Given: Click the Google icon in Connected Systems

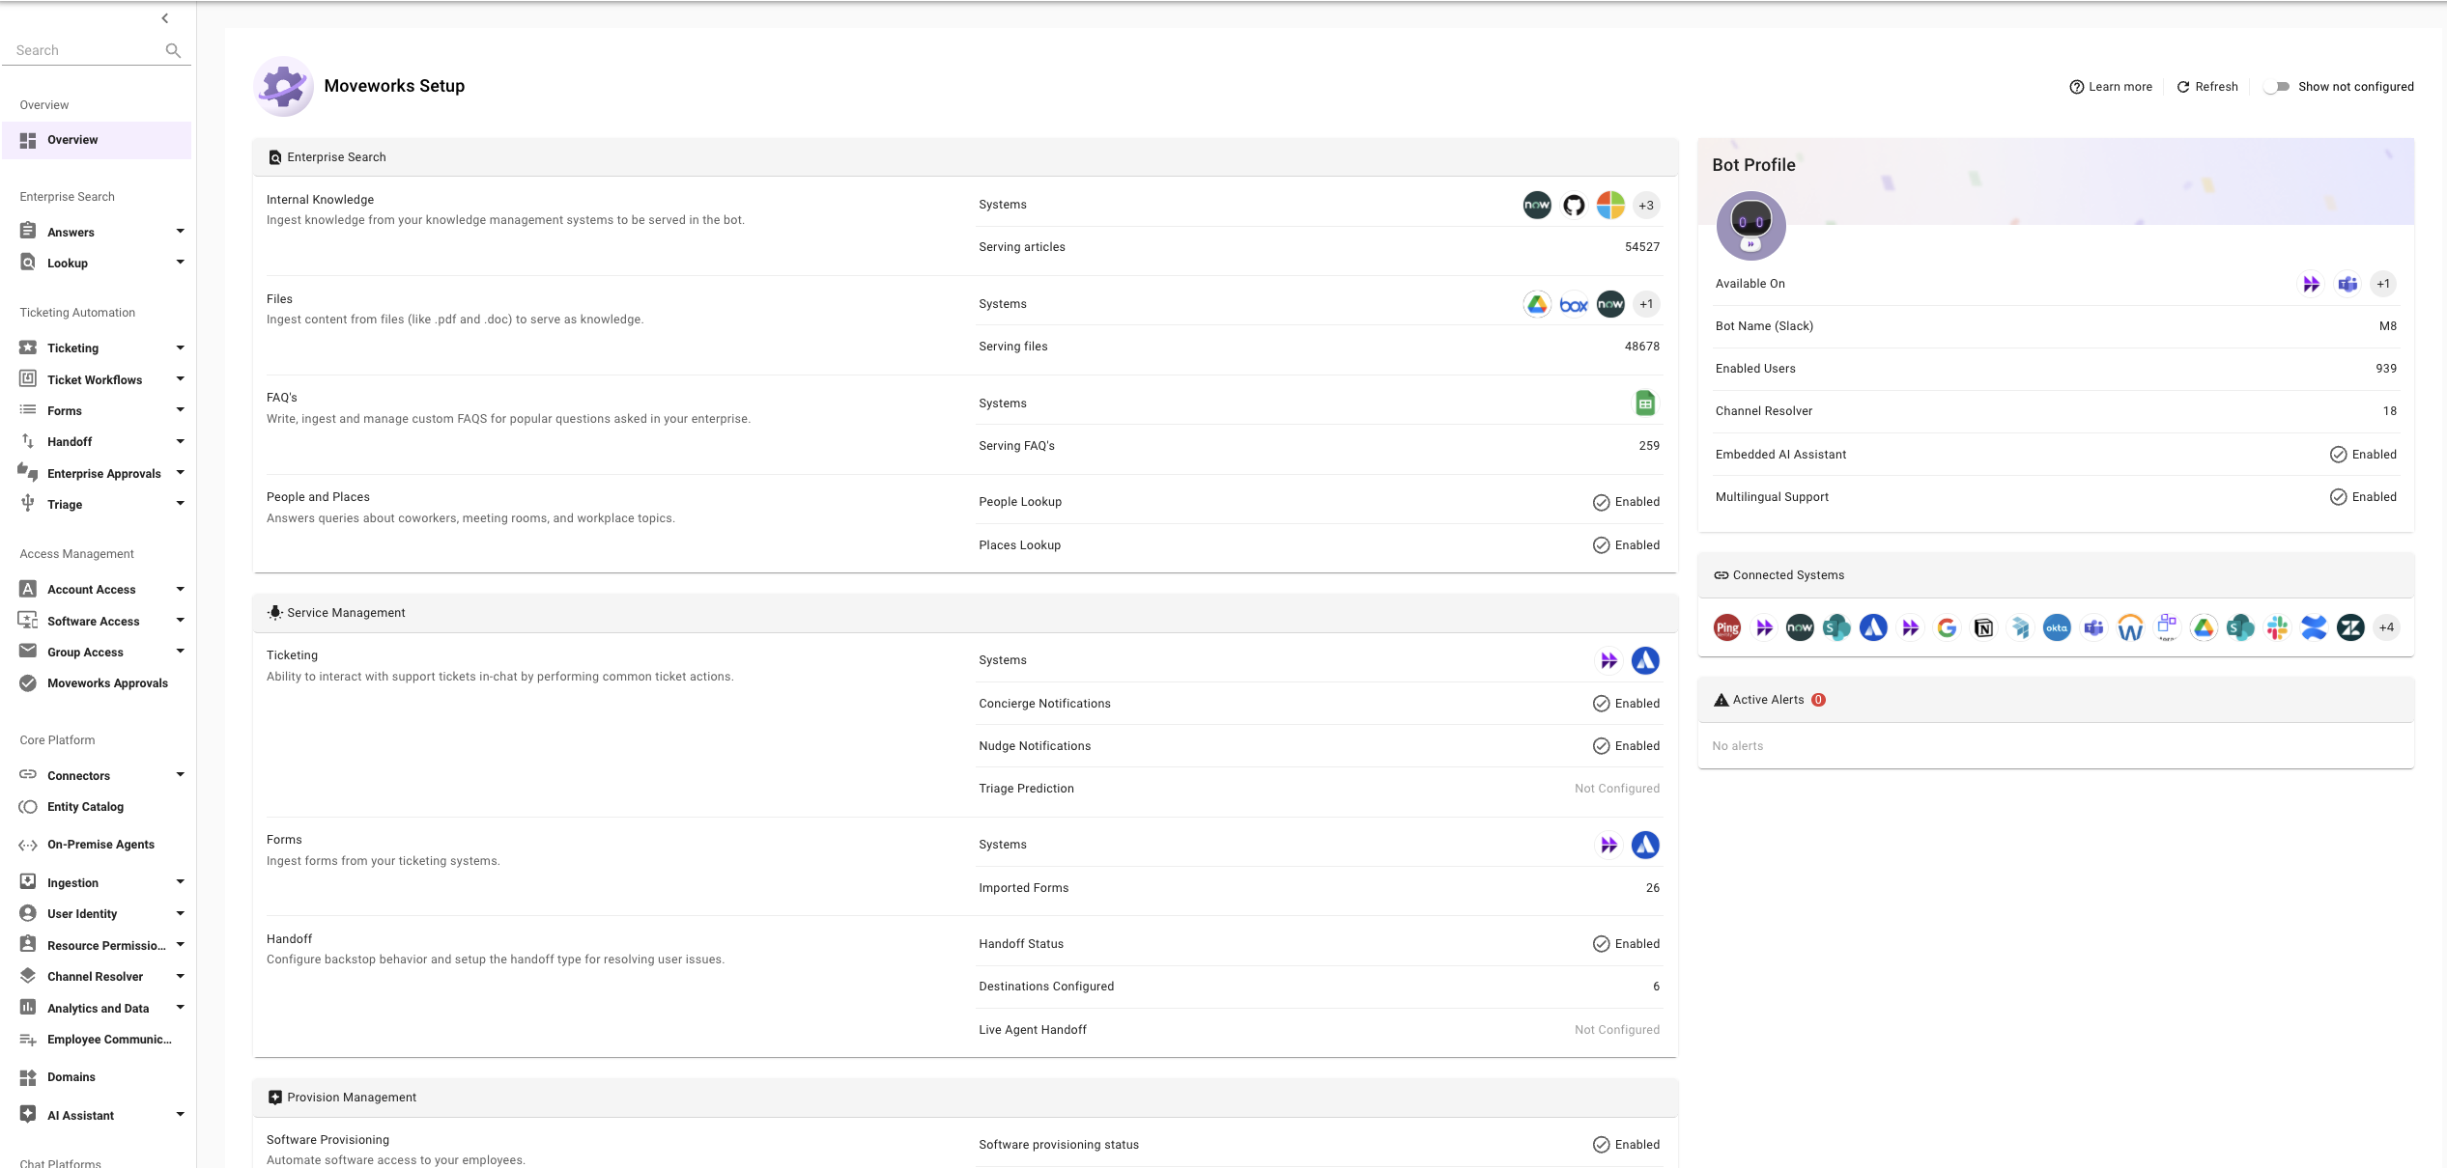Looking at the screenshot, I should 1947,627.
